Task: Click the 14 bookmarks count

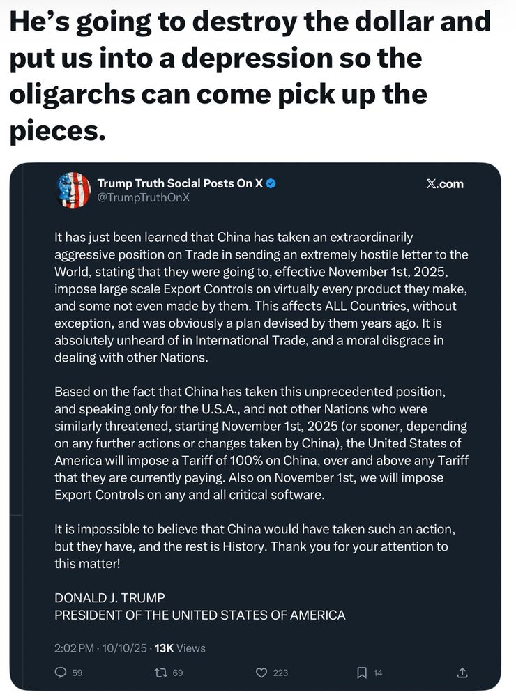Action: point(378,673)
